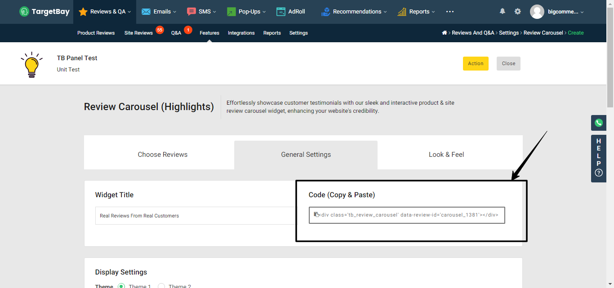The image size is (614, 288).
Task: Expand the SMS dropdown menu
Action: pyautogui.click(x=214, y=12)
